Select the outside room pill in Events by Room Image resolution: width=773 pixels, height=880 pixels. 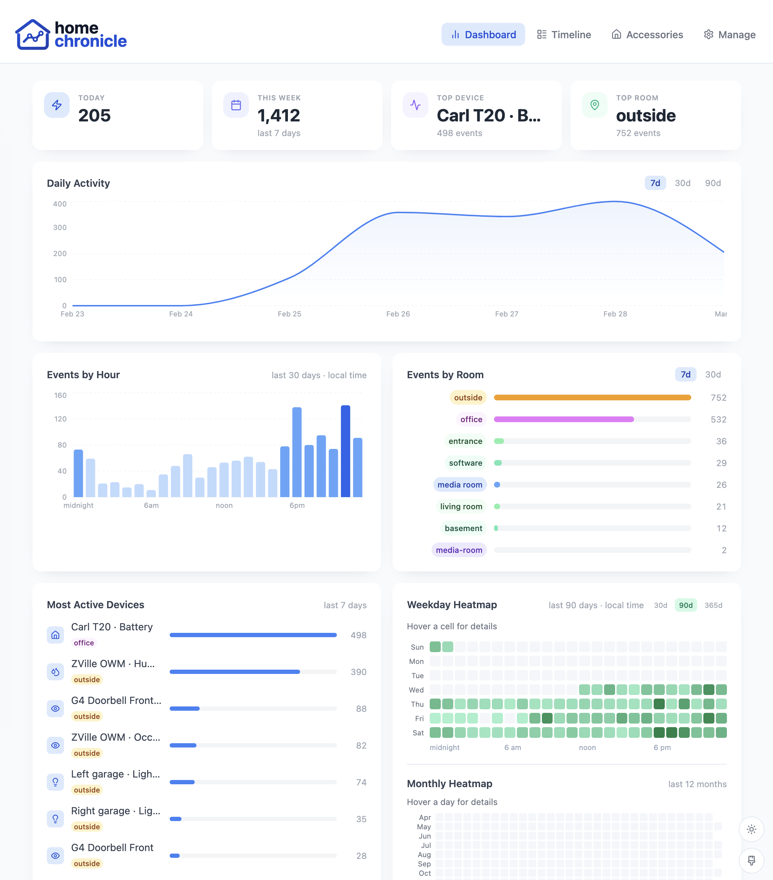click(468, 397)
